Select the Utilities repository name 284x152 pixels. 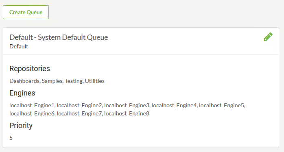[94, 81]
